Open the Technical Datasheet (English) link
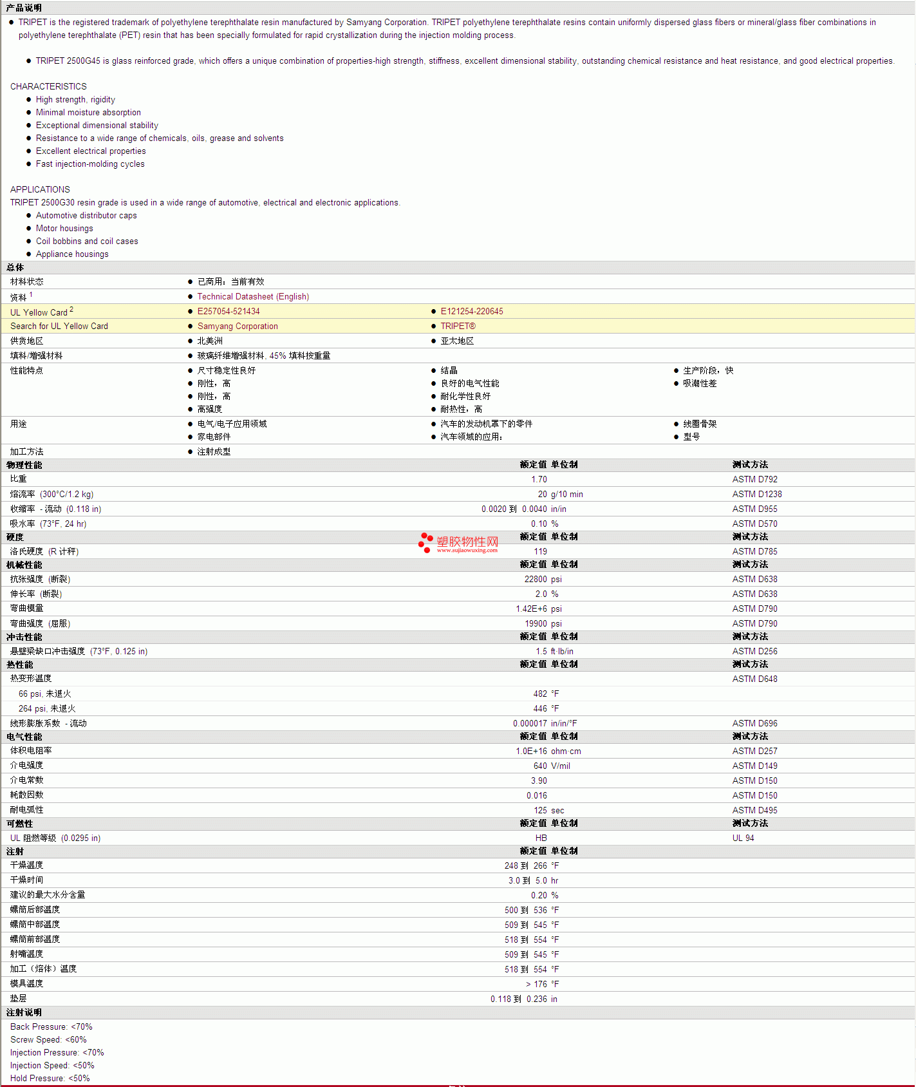This screenshot has width=916, height=1087. click(x=253, y=297)
